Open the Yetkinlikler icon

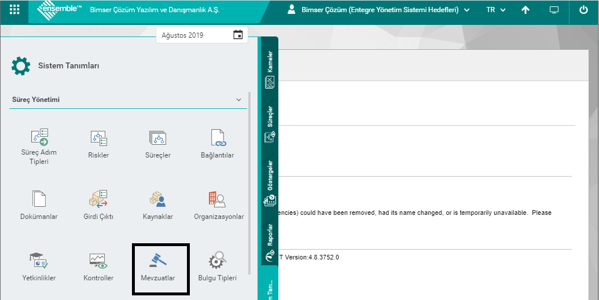point(39,261)
